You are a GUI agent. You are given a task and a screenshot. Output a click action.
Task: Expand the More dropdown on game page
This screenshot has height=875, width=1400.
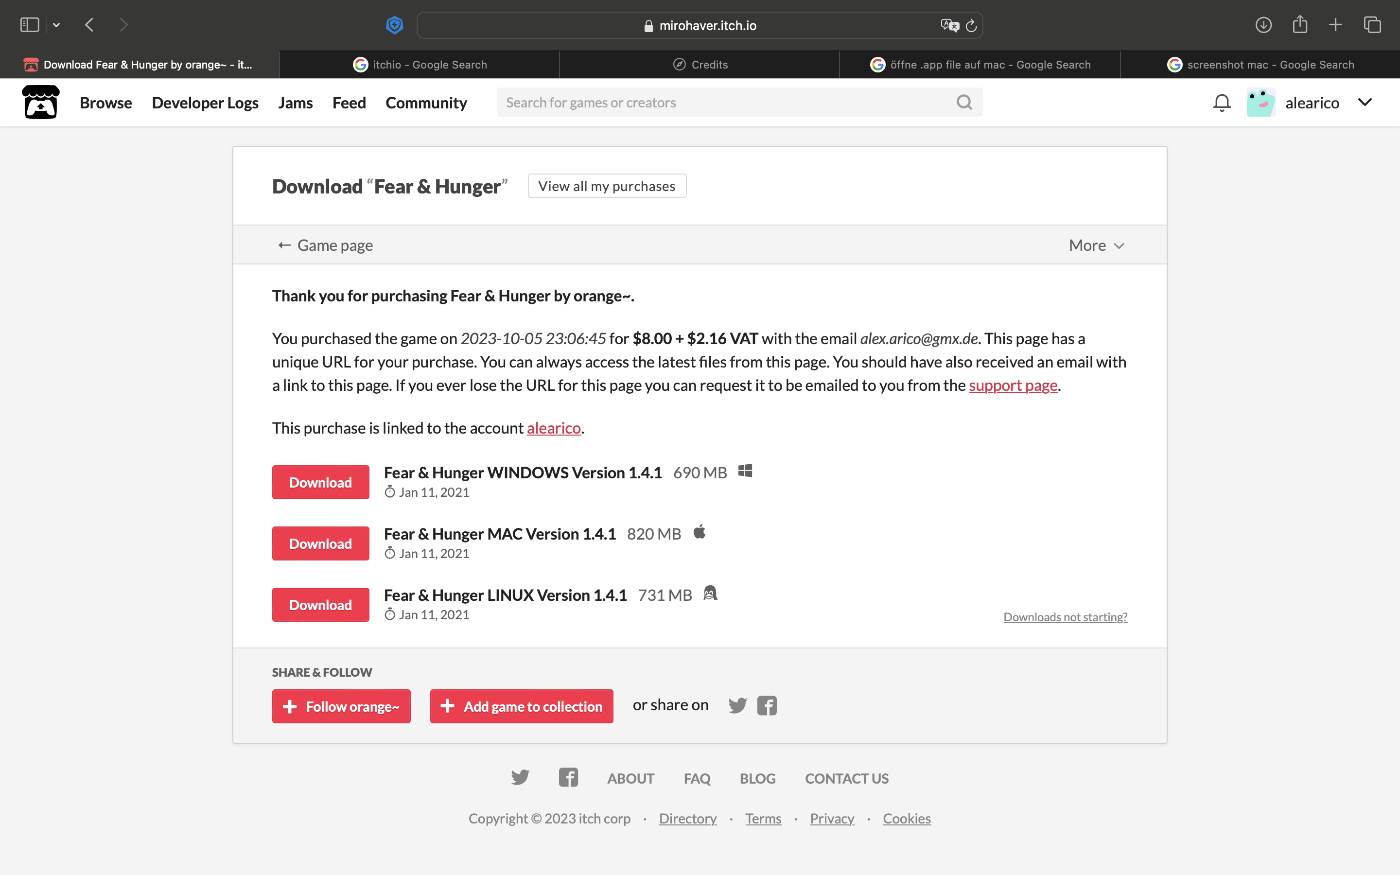point(1096,244)
